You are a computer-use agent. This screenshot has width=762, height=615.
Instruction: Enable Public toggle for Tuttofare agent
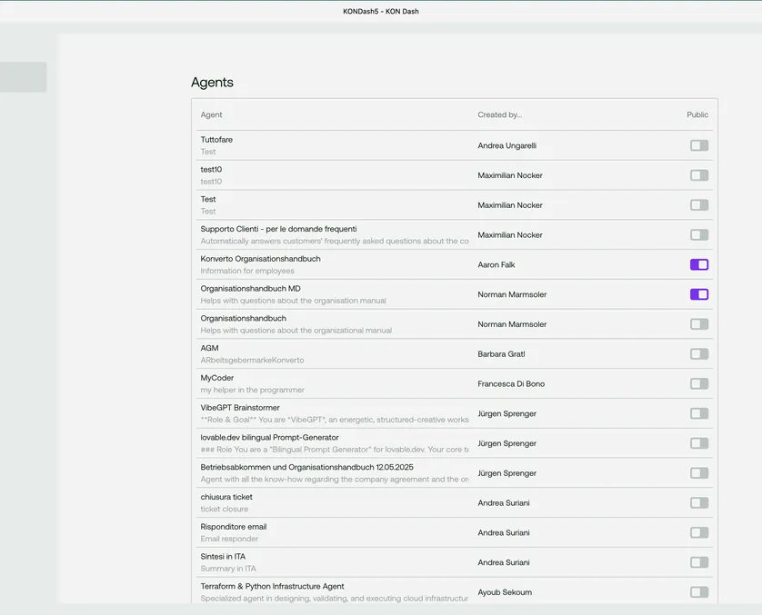pos(698,145)
